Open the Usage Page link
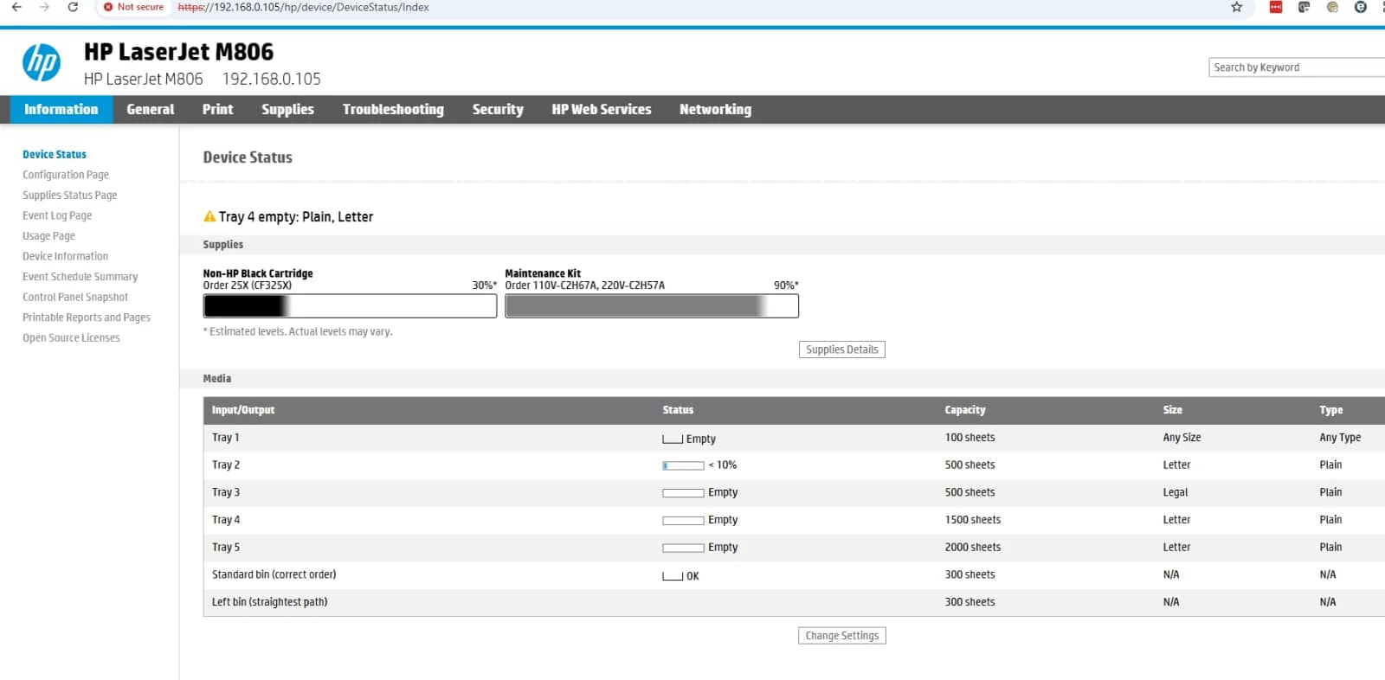This screenshot has width=1385, height=680. 49,236
